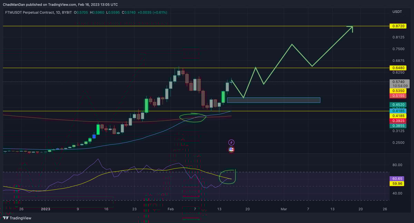Viewport: 414px width, 223px height.
Task: Click the USDT currency label on the price axis
Action: tap(397, 12)
